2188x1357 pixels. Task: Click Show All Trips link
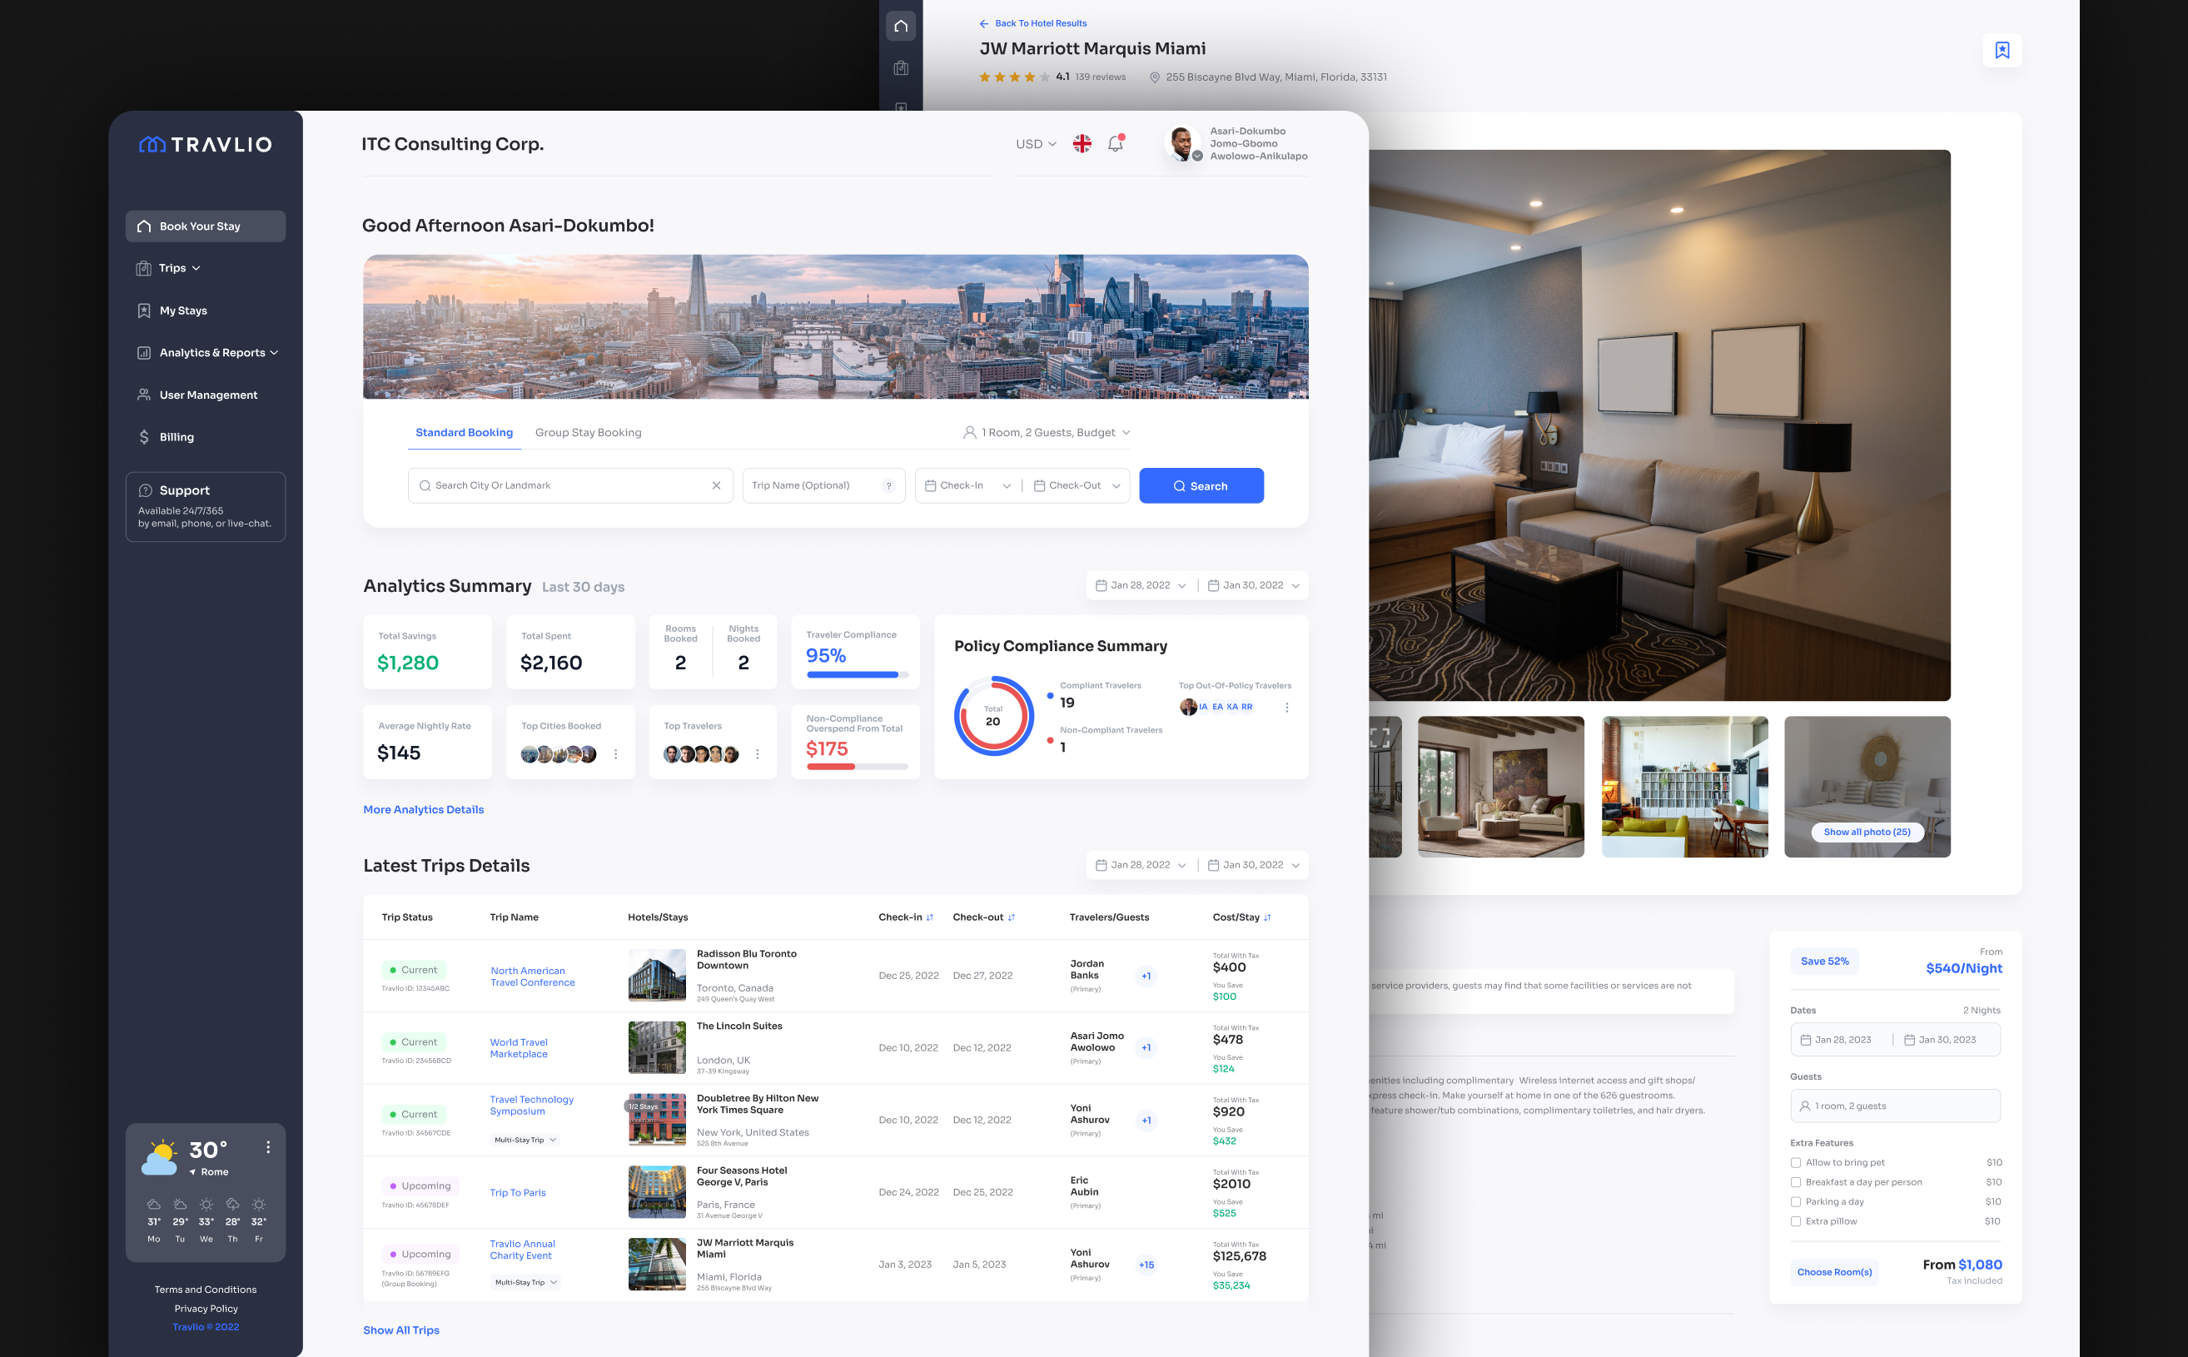(x=401, y=1330)
